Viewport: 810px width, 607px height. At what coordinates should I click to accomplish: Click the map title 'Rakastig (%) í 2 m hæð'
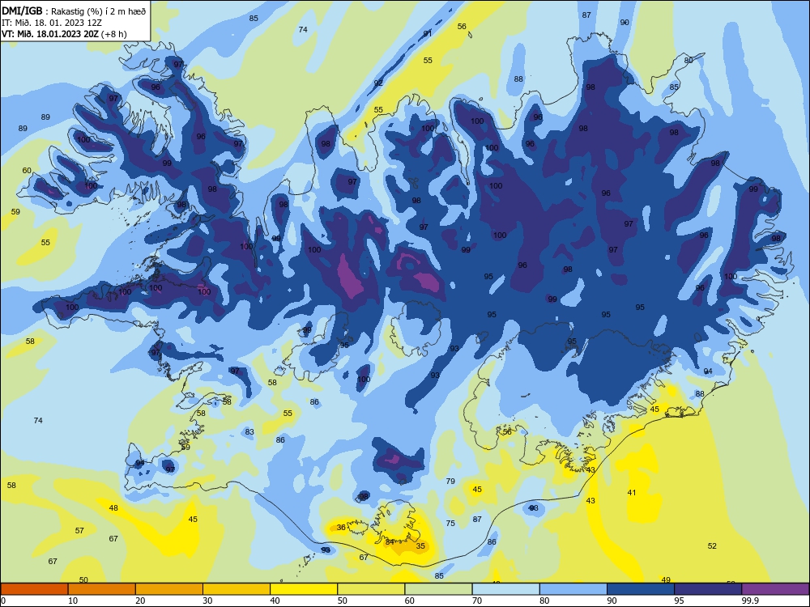pyautogui.click(x=98, y=11)
